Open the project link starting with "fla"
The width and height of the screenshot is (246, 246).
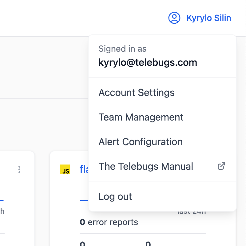tap(84, 169)
